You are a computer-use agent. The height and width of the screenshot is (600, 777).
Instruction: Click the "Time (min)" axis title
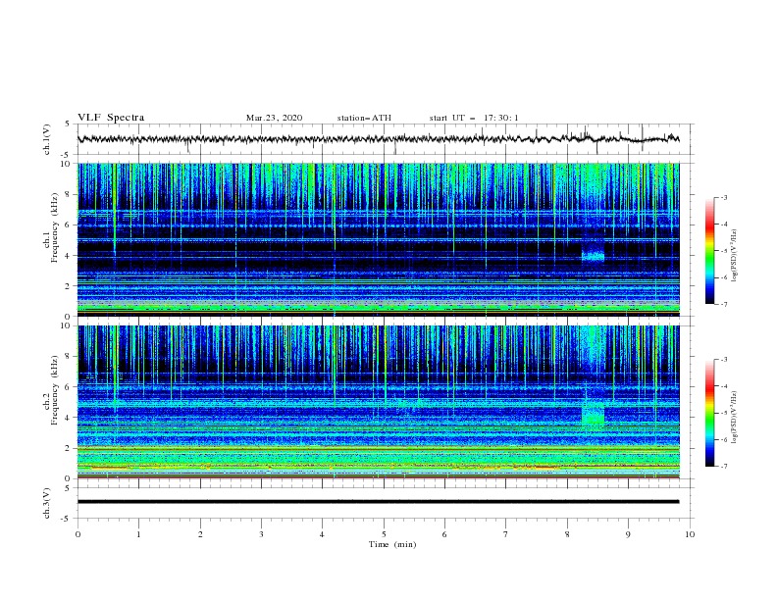[x=392, y=544]
